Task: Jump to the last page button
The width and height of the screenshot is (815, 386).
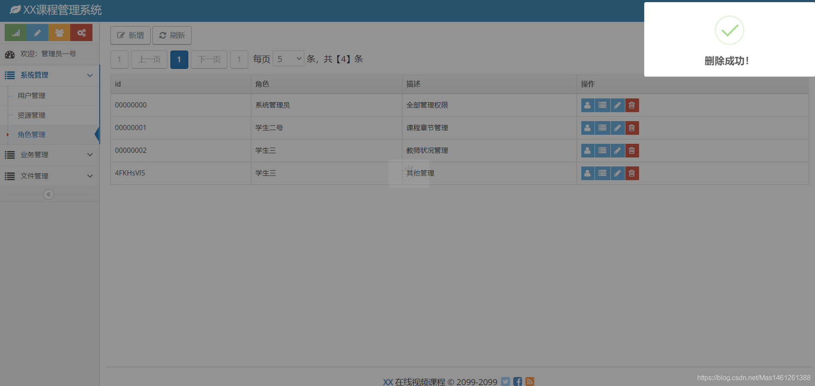Action: click(x=239, y=59)
